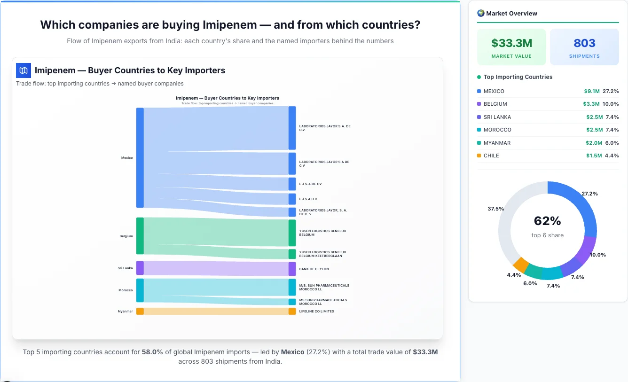The width and height of the screenshot is (628, 382).
Task: Toggle the Belgium legend marker
Action: click(479, 104)
